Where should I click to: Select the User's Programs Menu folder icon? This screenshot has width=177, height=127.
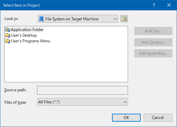(x=8, y=41)
